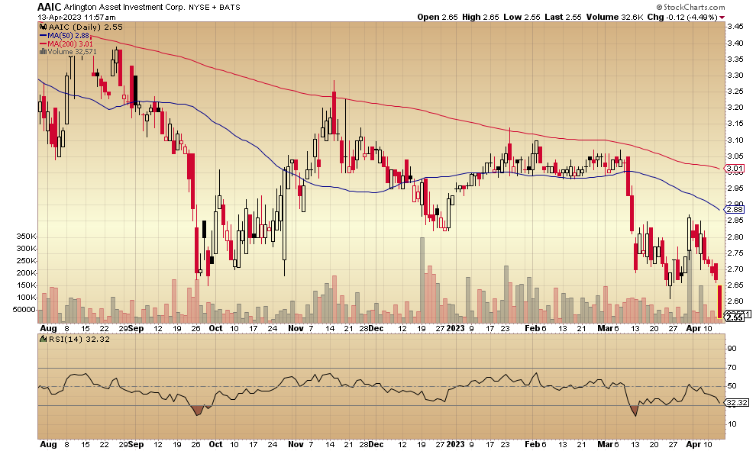The height and width of the screenshot is (451, 756).
Task: Click the 350K volume axis label
Action: [x=27, y=237]
